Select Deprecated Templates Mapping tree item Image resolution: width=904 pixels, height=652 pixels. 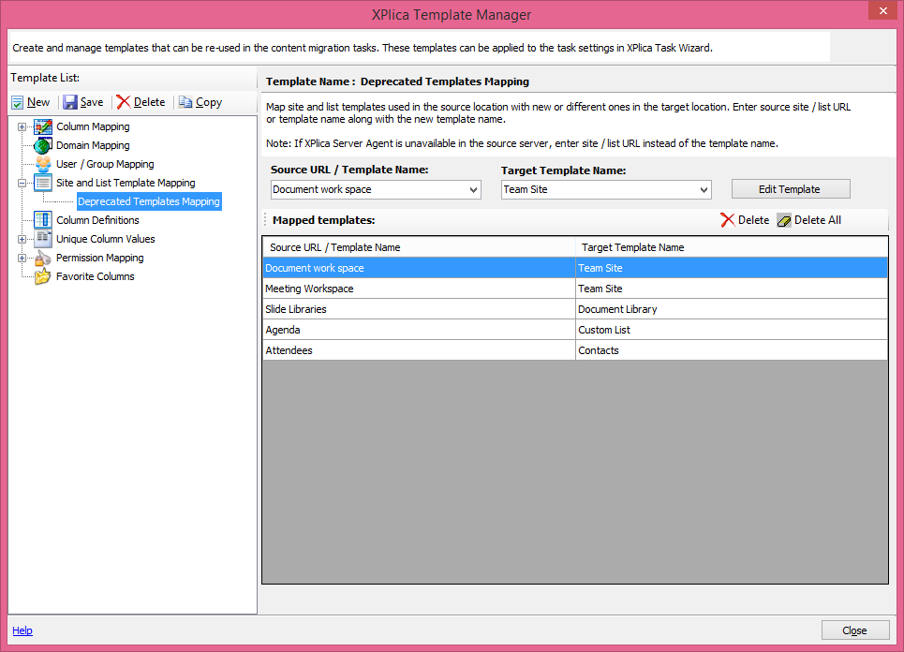(x=149, y=201)
